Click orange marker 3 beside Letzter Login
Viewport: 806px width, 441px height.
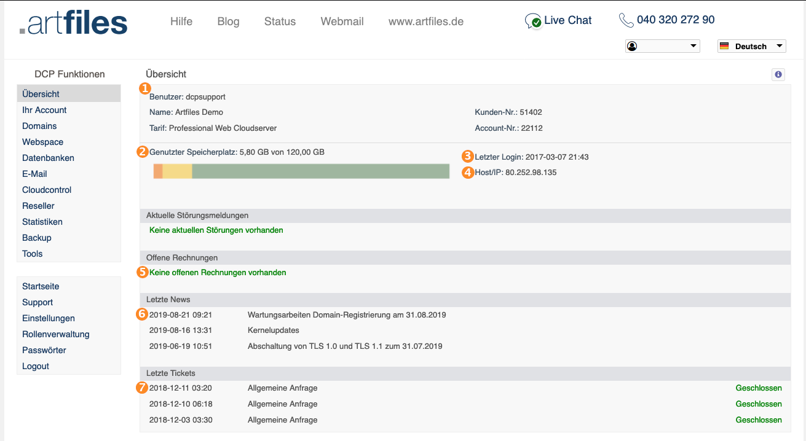(467, 156)
